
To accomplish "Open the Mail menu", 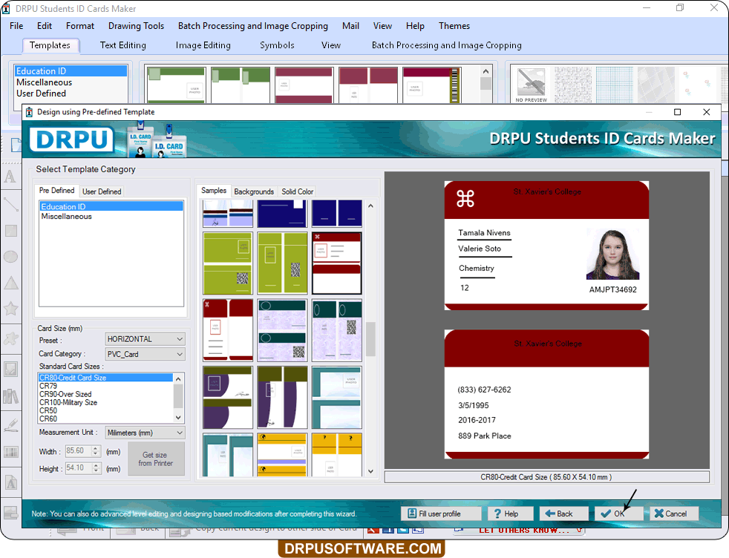I will pyautogui.click(x=350, y=26).
